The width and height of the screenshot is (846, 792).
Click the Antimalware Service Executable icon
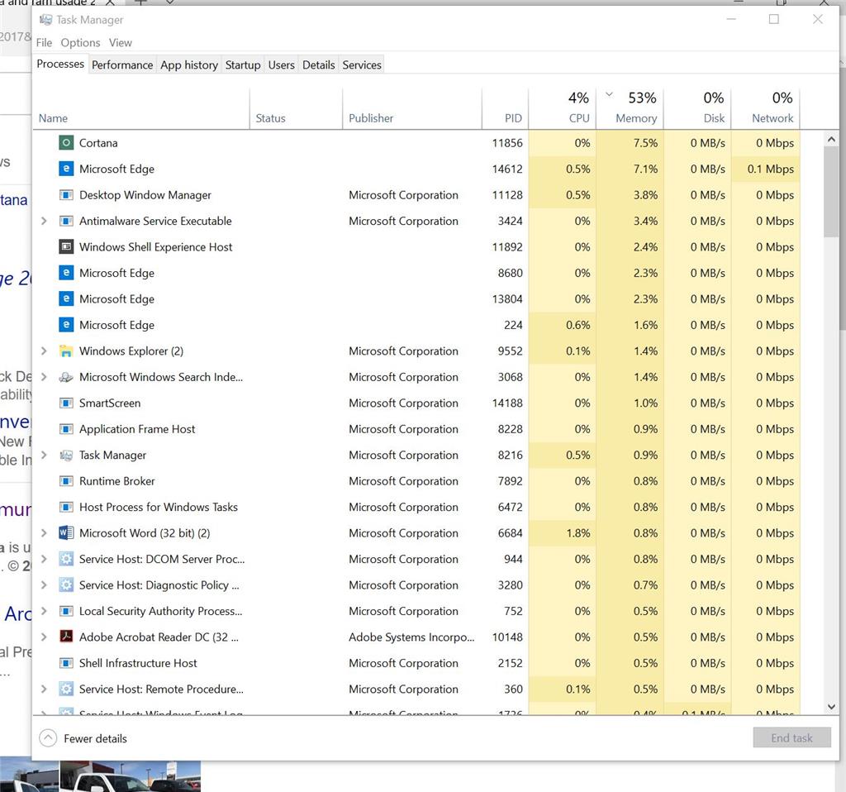click(66, 221)
